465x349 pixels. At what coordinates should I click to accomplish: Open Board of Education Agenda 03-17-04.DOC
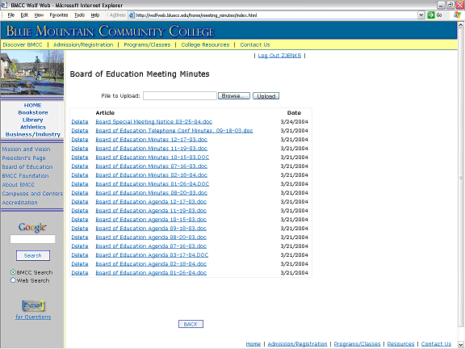pos(152,255)
